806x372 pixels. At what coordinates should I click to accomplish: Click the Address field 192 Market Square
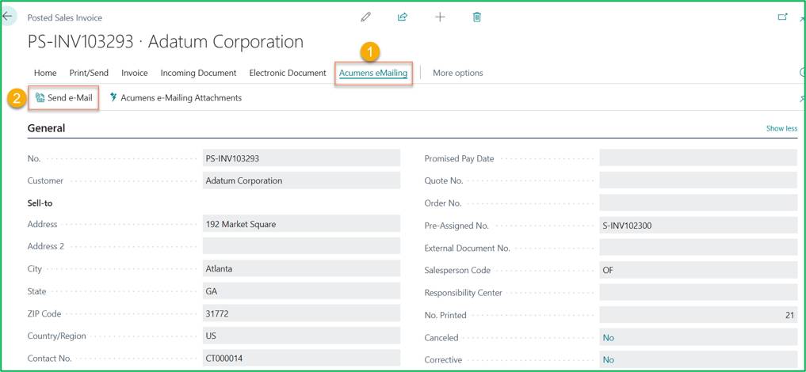pos(301,224)
